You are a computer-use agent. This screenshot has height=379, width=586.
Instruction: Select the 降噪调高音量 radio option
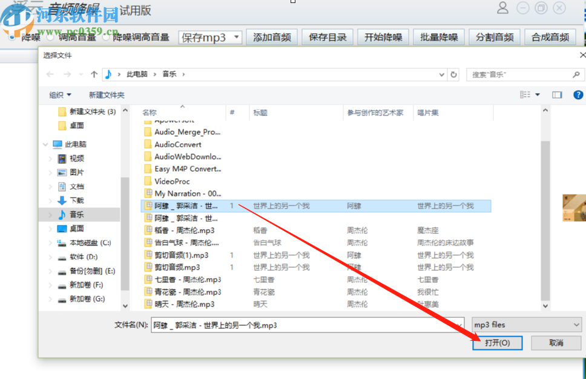[106, 37]
